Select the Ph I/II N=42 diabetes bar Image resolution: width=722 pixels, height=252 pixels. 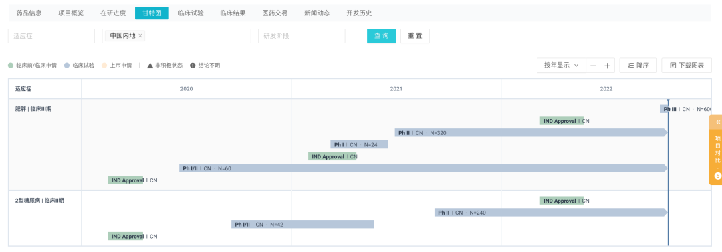pyautogui.click(x=303, y=225)
